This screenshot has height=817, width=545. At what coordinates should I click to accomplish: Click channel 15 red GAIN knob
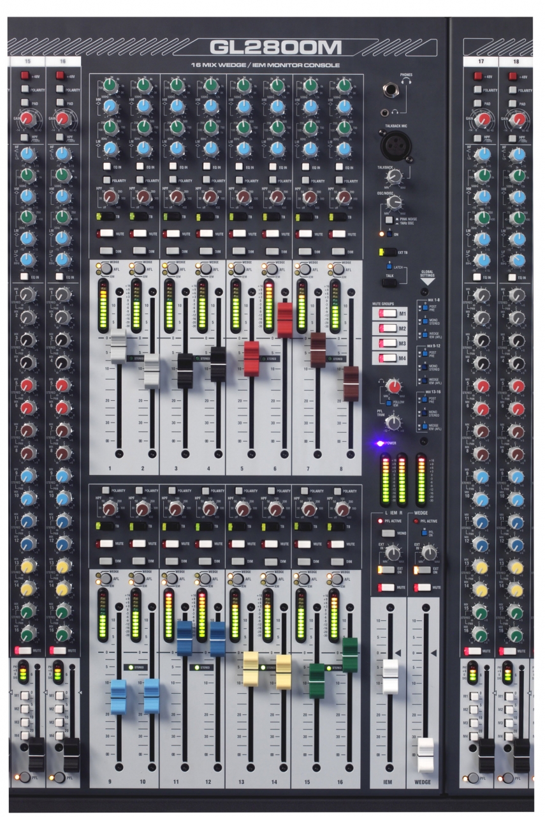[x=27, y=119]
